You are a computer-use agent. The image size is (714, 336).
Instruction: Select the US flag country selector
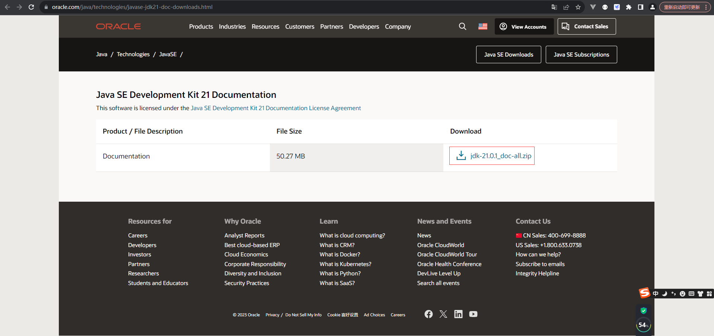pos(483,26)
